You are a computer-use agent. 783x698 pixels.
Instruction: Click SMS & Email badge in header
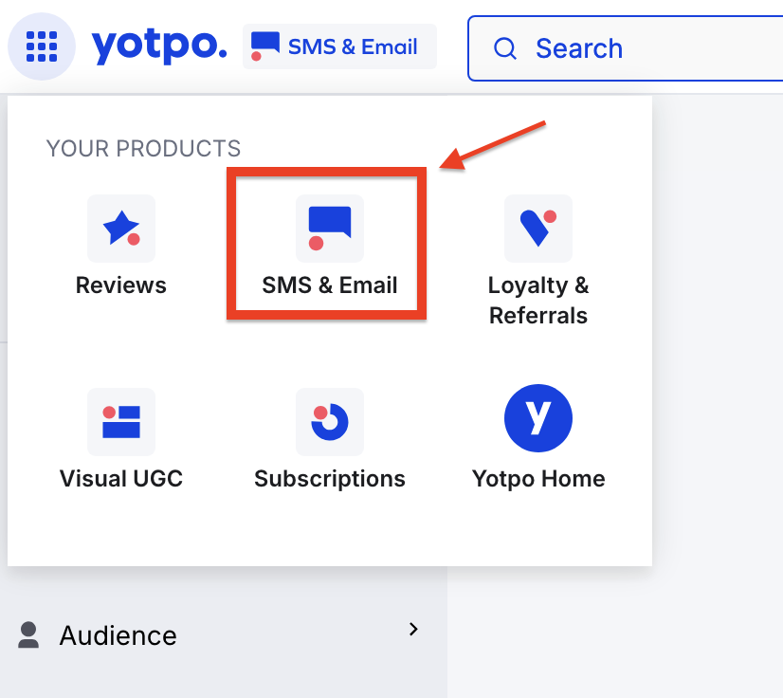339,46
